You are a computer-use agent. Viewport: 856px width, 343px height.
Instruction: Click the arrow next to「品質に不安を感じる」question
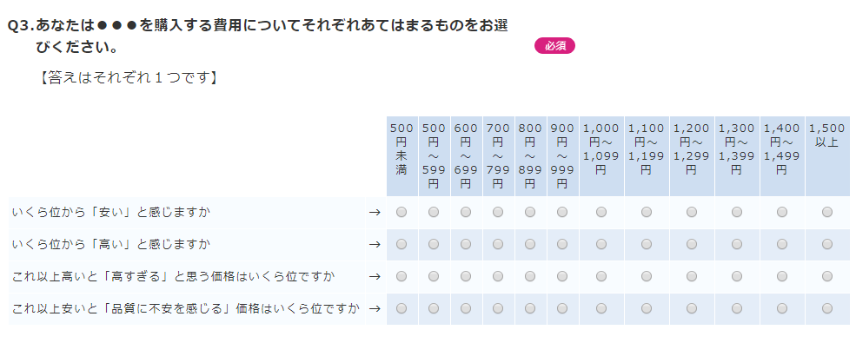[375, 309]
